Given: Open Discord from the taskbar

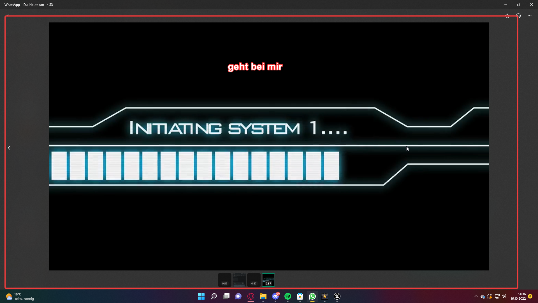Looking at the screenshot, I should (x=275, y=296).
